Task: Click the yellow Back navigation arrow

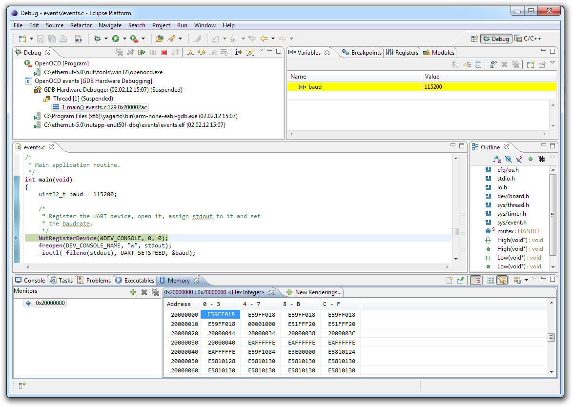Action: [264, 39]
